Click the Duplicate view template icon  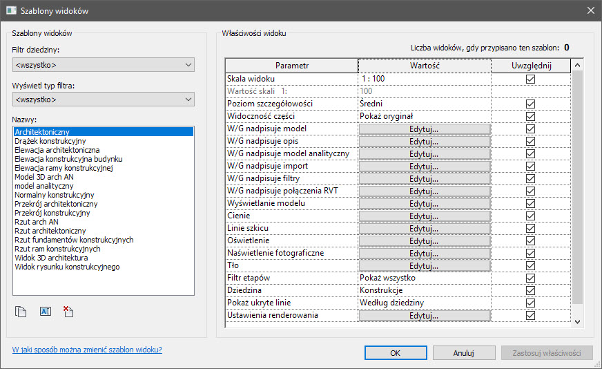21,312
